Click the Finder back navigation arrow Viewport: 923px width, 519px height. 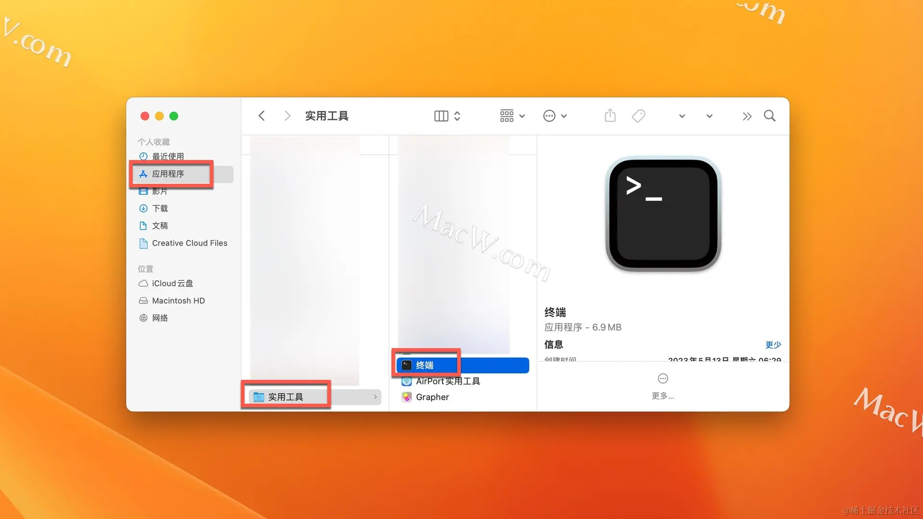pos(262,116)
